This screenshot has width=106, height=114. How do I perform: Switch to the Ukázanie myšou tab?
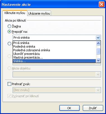(x=39, y=13)
